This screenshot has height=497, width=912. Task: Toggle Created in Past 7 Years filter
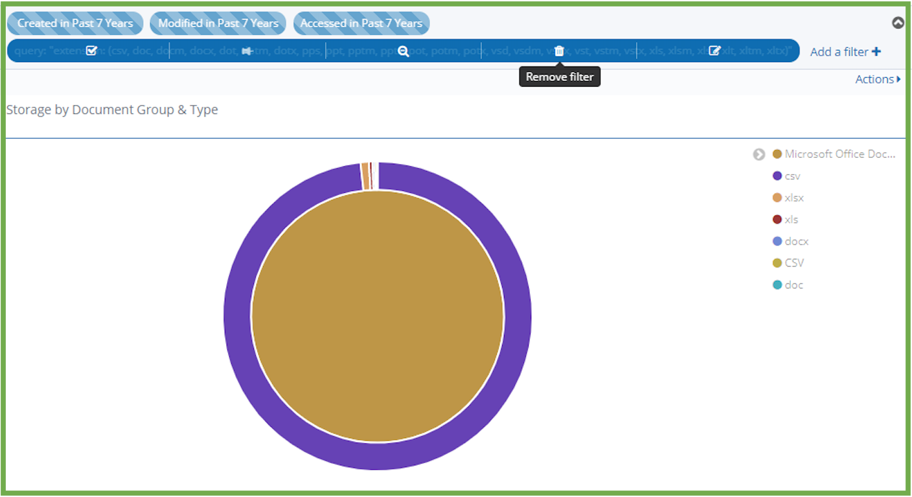coord(75,23)
